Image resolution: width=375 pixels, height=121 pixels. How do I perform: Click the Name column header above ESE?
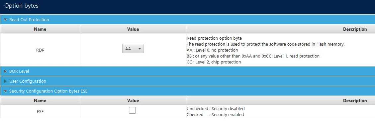pos(40,101)
